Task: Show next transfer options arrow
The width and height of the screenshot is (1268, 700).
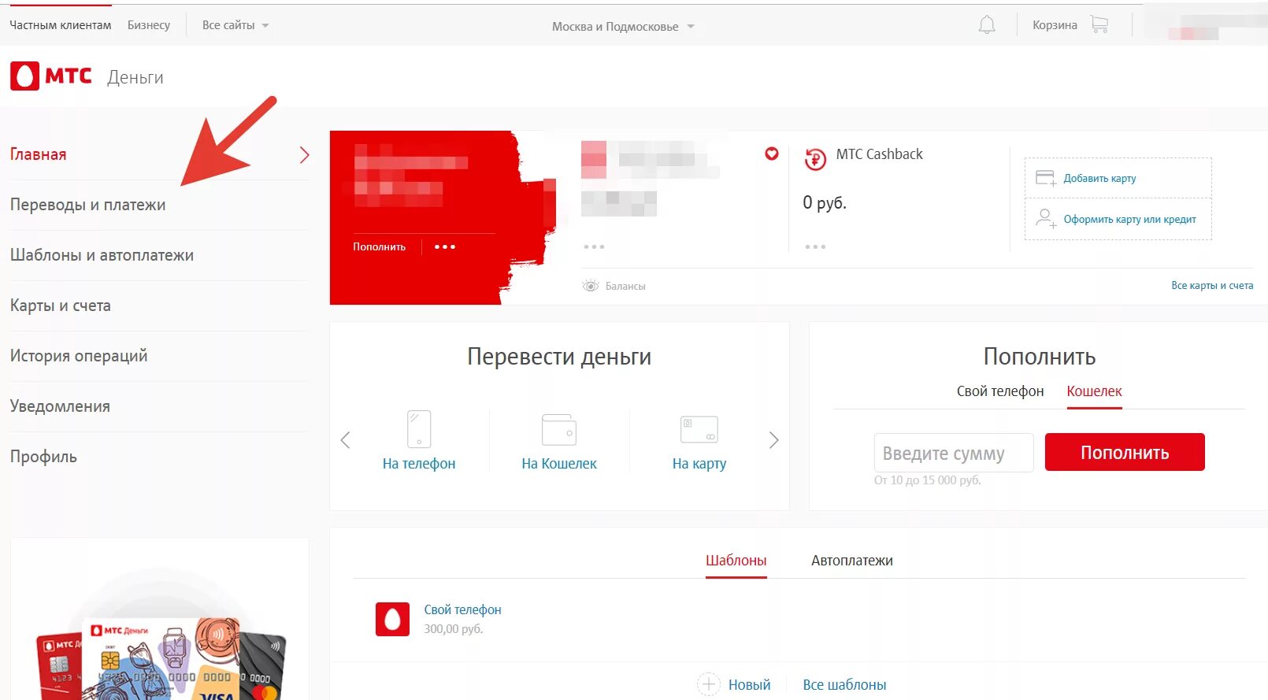Action: pos(773,440)
